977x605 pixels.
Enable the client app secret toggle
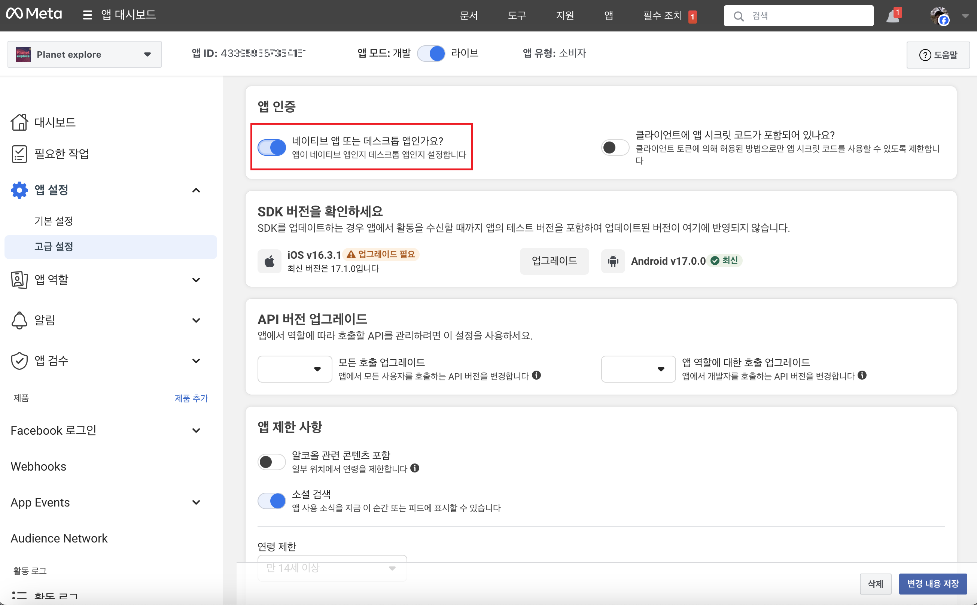615,147
